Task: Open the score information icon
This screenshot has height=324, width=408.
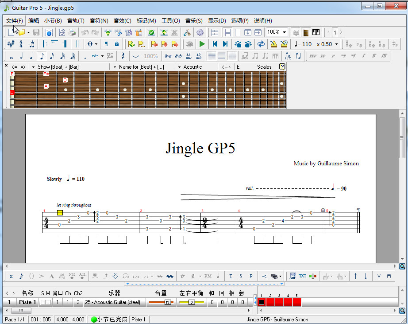Action: coord(49,32)
